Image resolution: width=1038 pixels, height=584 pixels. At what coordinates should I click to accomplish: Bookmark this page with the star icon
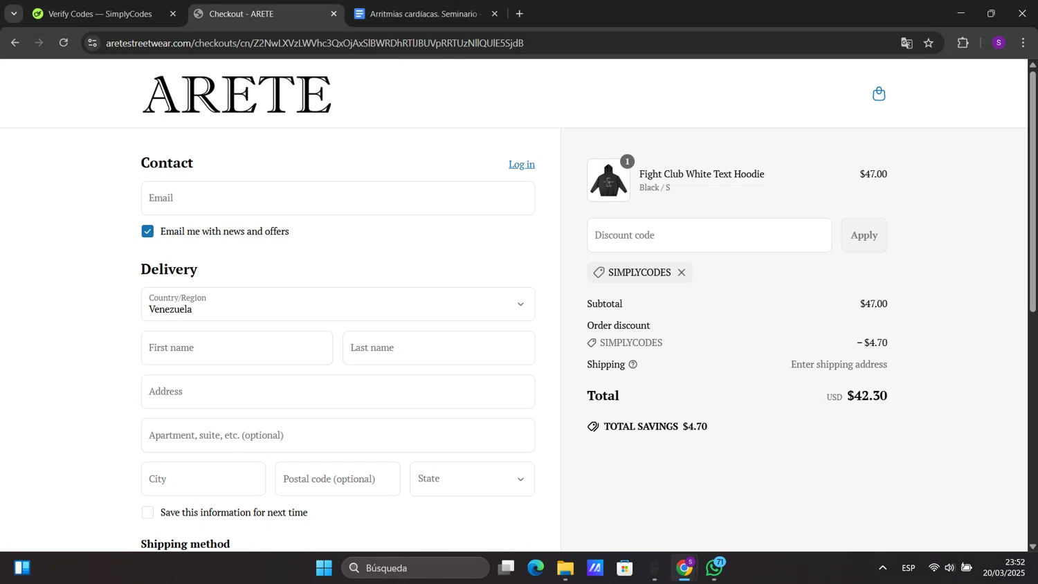coord(929,43)
